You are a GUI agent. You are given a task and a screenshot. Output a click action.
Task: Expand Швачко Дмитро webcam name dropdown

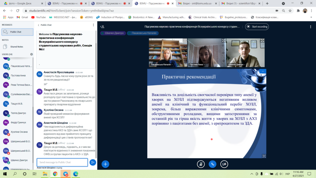point(238,65)
